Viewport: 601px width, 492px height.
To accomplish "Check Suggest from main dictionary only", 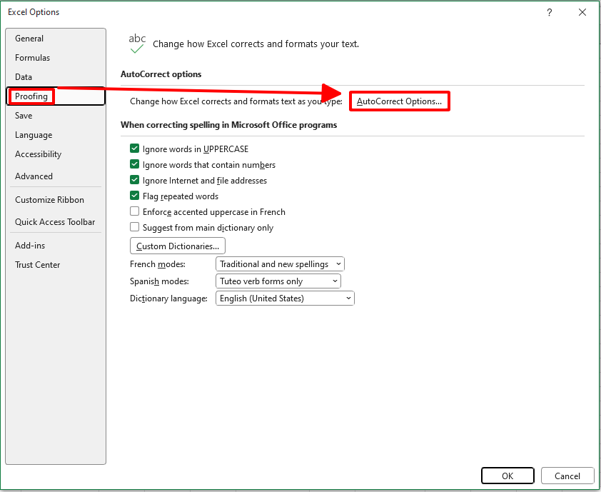I will [134, 227].
